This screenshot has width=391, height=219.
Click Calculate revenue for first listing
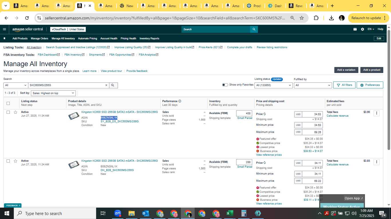click(x=337, y=116)
